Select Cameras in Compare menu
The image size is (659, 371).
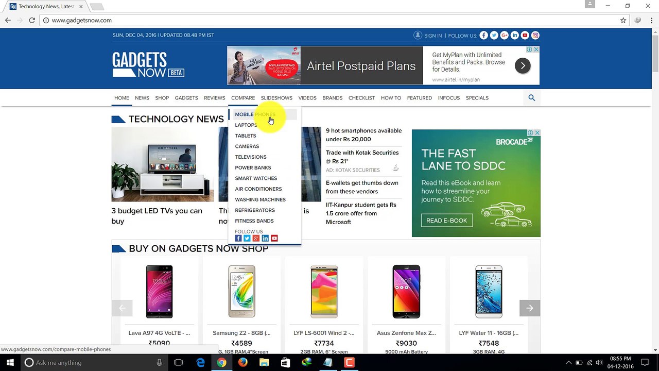(247, 146)
